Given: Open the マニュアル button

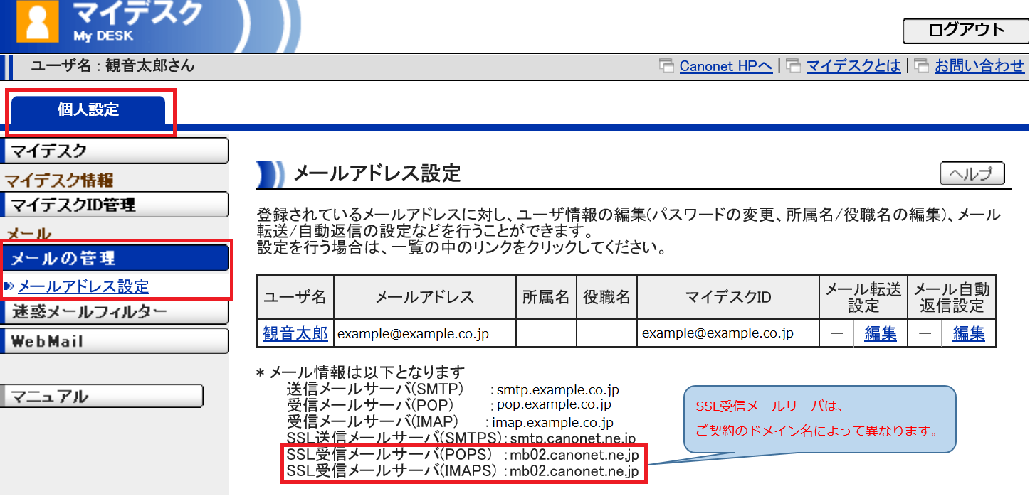Looking at the screenshot, I should [x=103, y=397].
